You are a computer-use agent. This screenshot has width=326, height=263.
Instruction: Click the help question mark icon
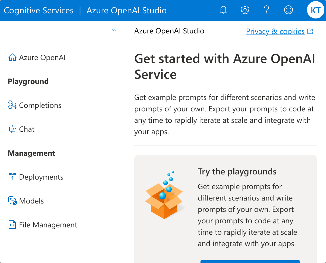(267, 10)
